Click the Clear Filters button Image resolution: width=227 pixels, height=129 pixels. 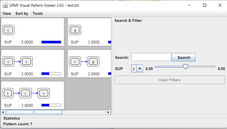(x=169, y=80)
